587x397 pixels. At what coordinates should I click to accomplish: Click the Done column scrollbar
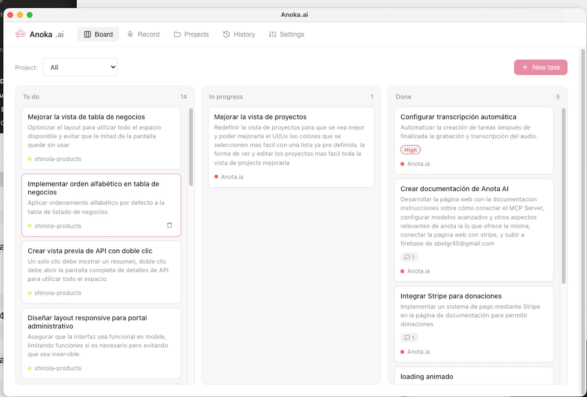pyautogui.click(x=564, y=196)
